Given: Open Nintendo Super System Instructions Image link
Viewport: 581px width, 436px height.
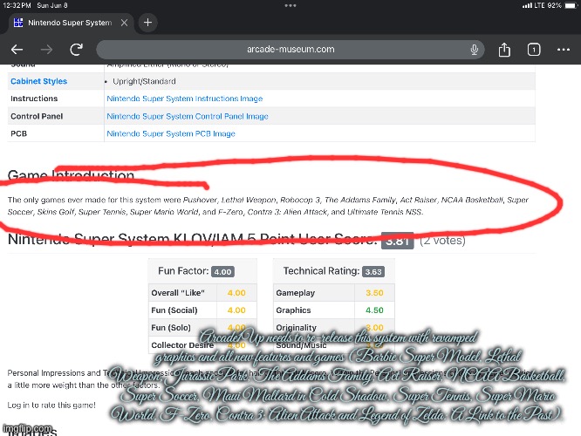Looking at the screenshot, I should (185, 99).
